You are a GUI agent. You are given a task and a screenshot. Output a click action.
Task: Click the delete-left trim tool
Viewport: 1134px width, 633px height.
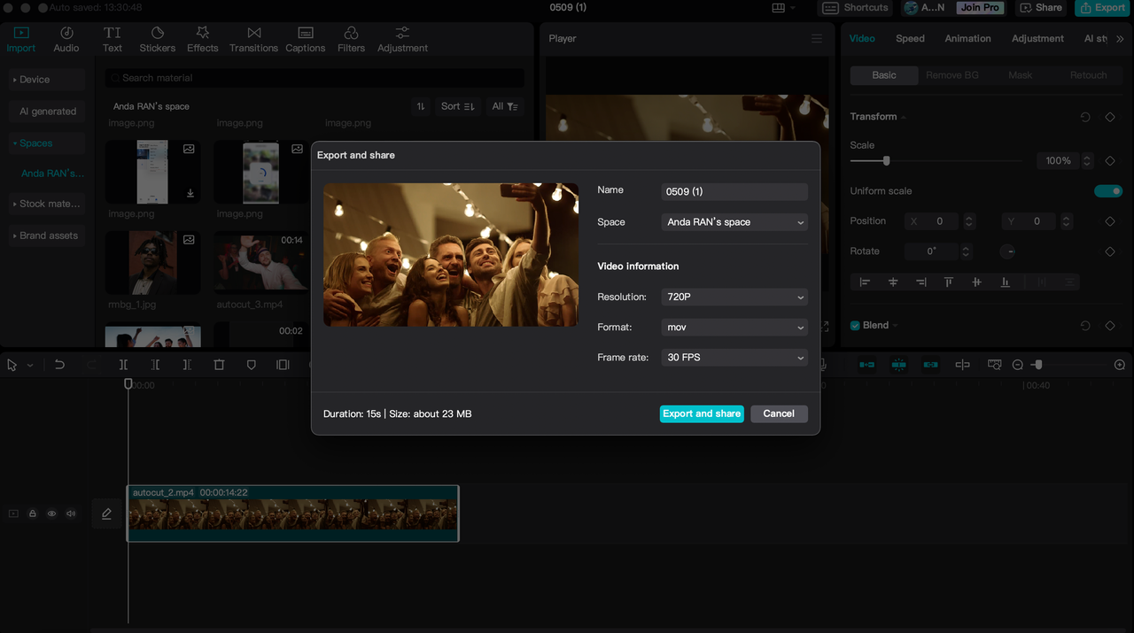(155, 365)
